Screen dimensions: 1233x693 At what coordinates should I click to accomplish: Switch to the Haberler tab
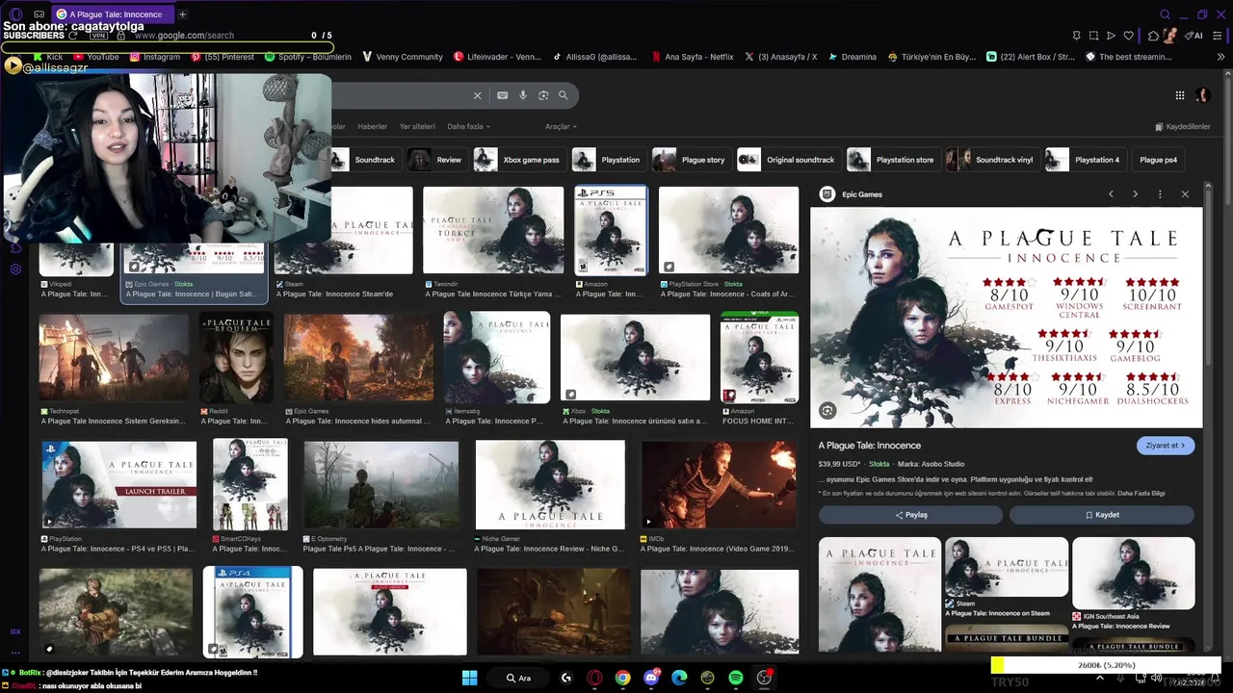(x=373, y=127)
